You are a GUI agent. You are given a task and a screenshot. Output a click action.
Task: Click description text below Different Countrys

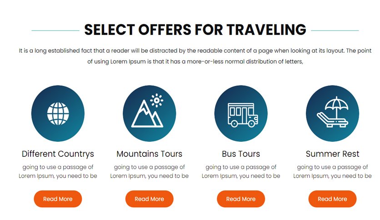[x=58, y=171]
